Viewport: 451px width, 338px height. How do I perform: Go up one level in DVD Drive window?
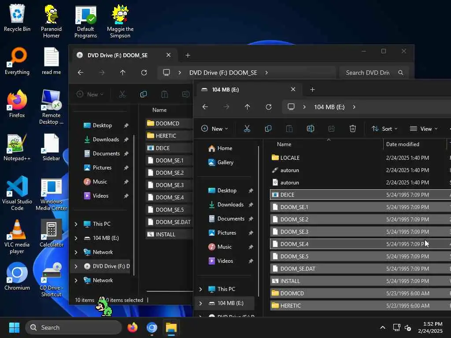click(123, 73)
